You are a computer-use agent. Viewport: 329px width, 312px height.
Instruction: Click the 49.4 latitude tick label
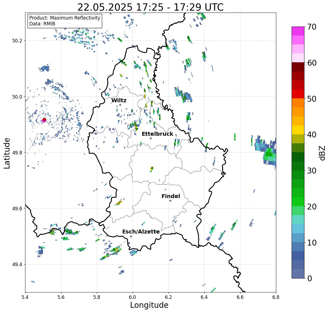pyautogui.click(x=17, y=264)
